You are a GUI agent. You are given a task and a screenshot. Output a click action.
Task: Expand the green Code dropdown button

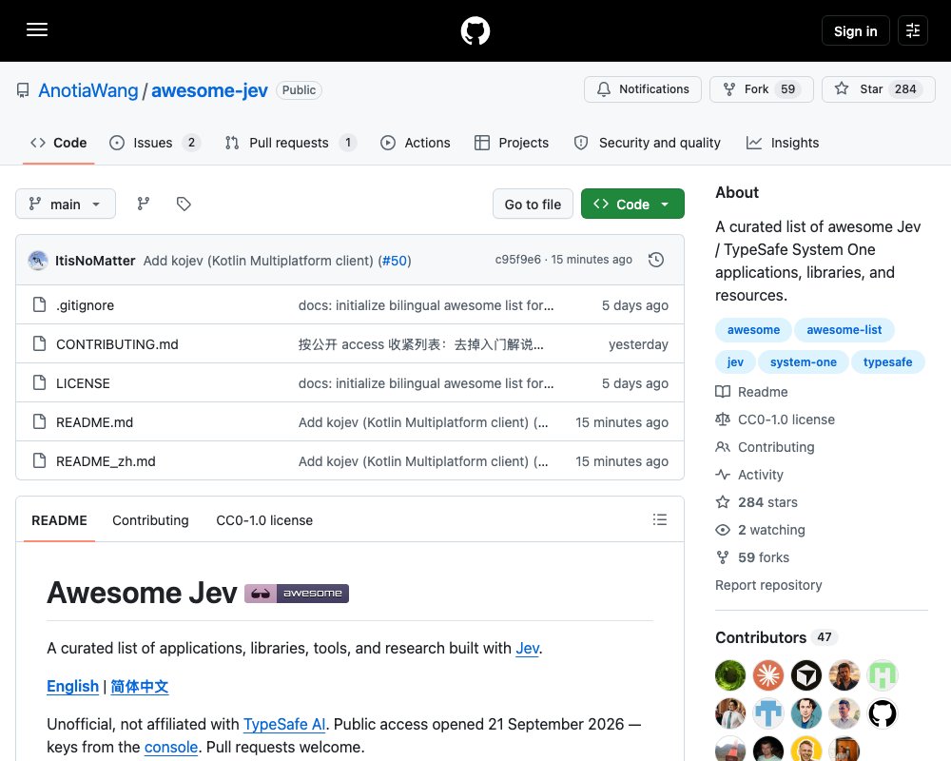[632, 204]
